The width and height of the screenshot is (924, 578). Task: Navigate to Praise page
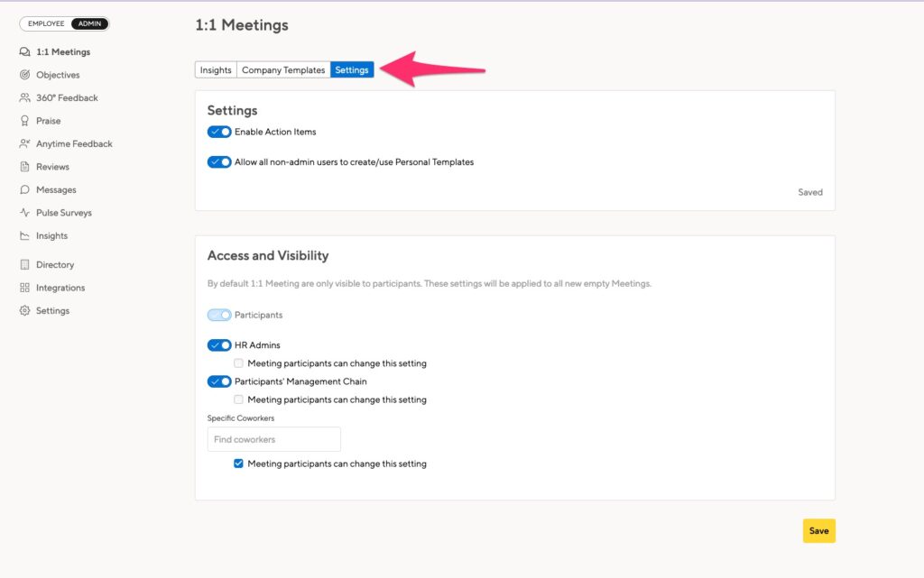coord(49,121)
